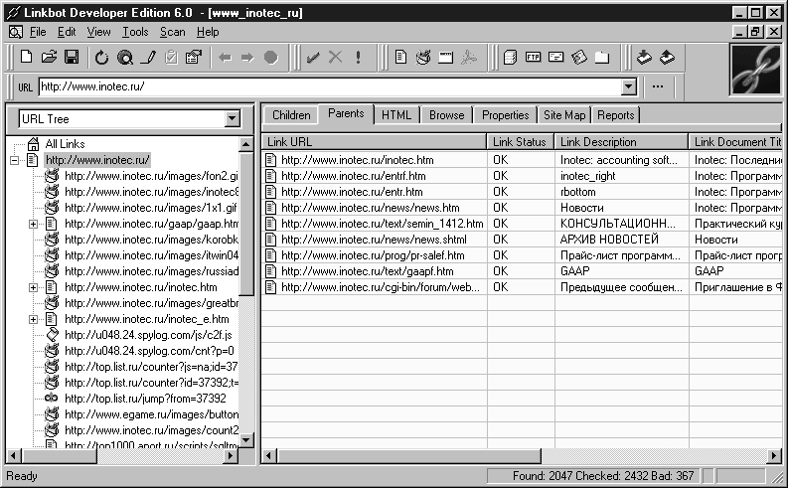The width and height of the screenshot is (788, 488).
Task: Expand the gaap/gaap.htm tree node
Action: click(x=33, y=224)
